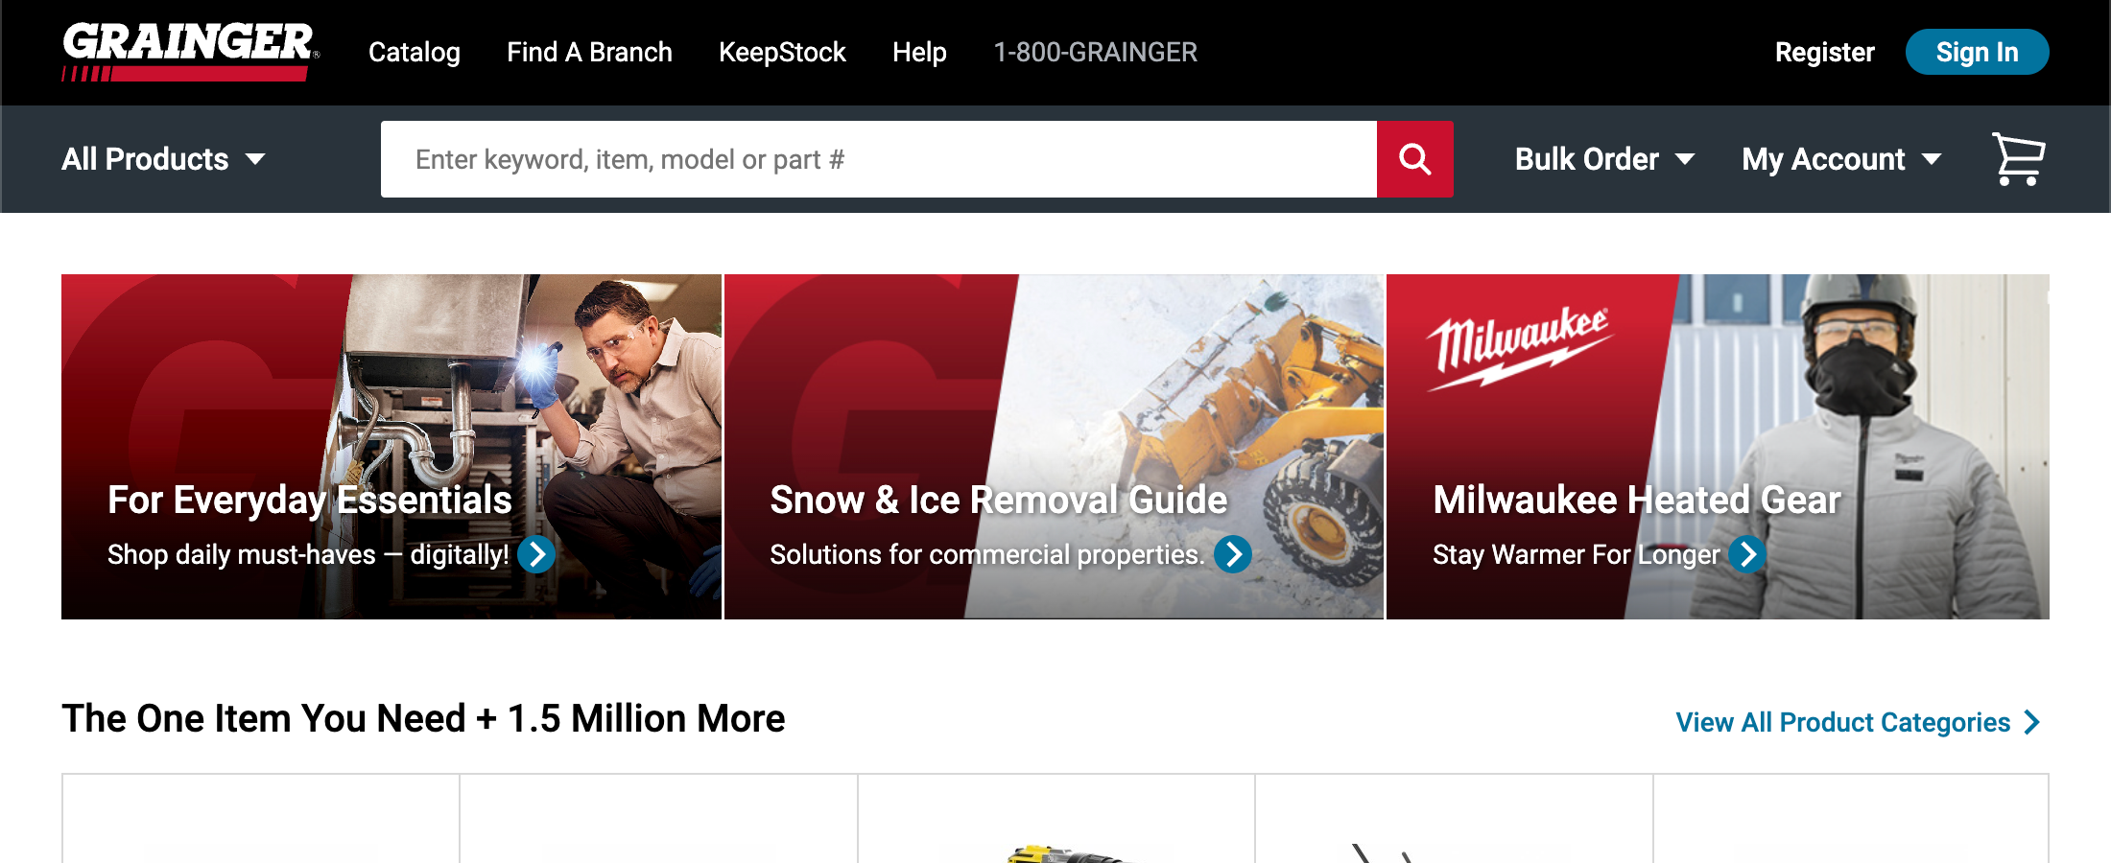Screen dimensions: 2111x863
Task: Click the Register link
Action: (1824, 53)
